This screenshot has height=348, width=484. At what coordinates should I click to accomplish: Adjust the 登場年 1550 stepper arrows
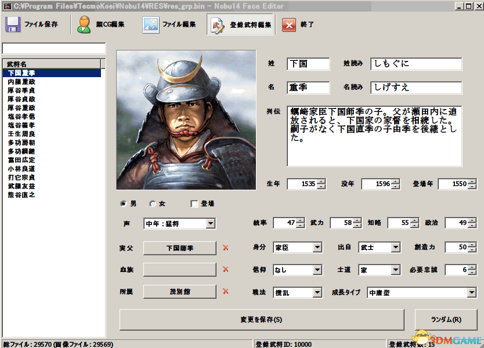tap(472, 184)
